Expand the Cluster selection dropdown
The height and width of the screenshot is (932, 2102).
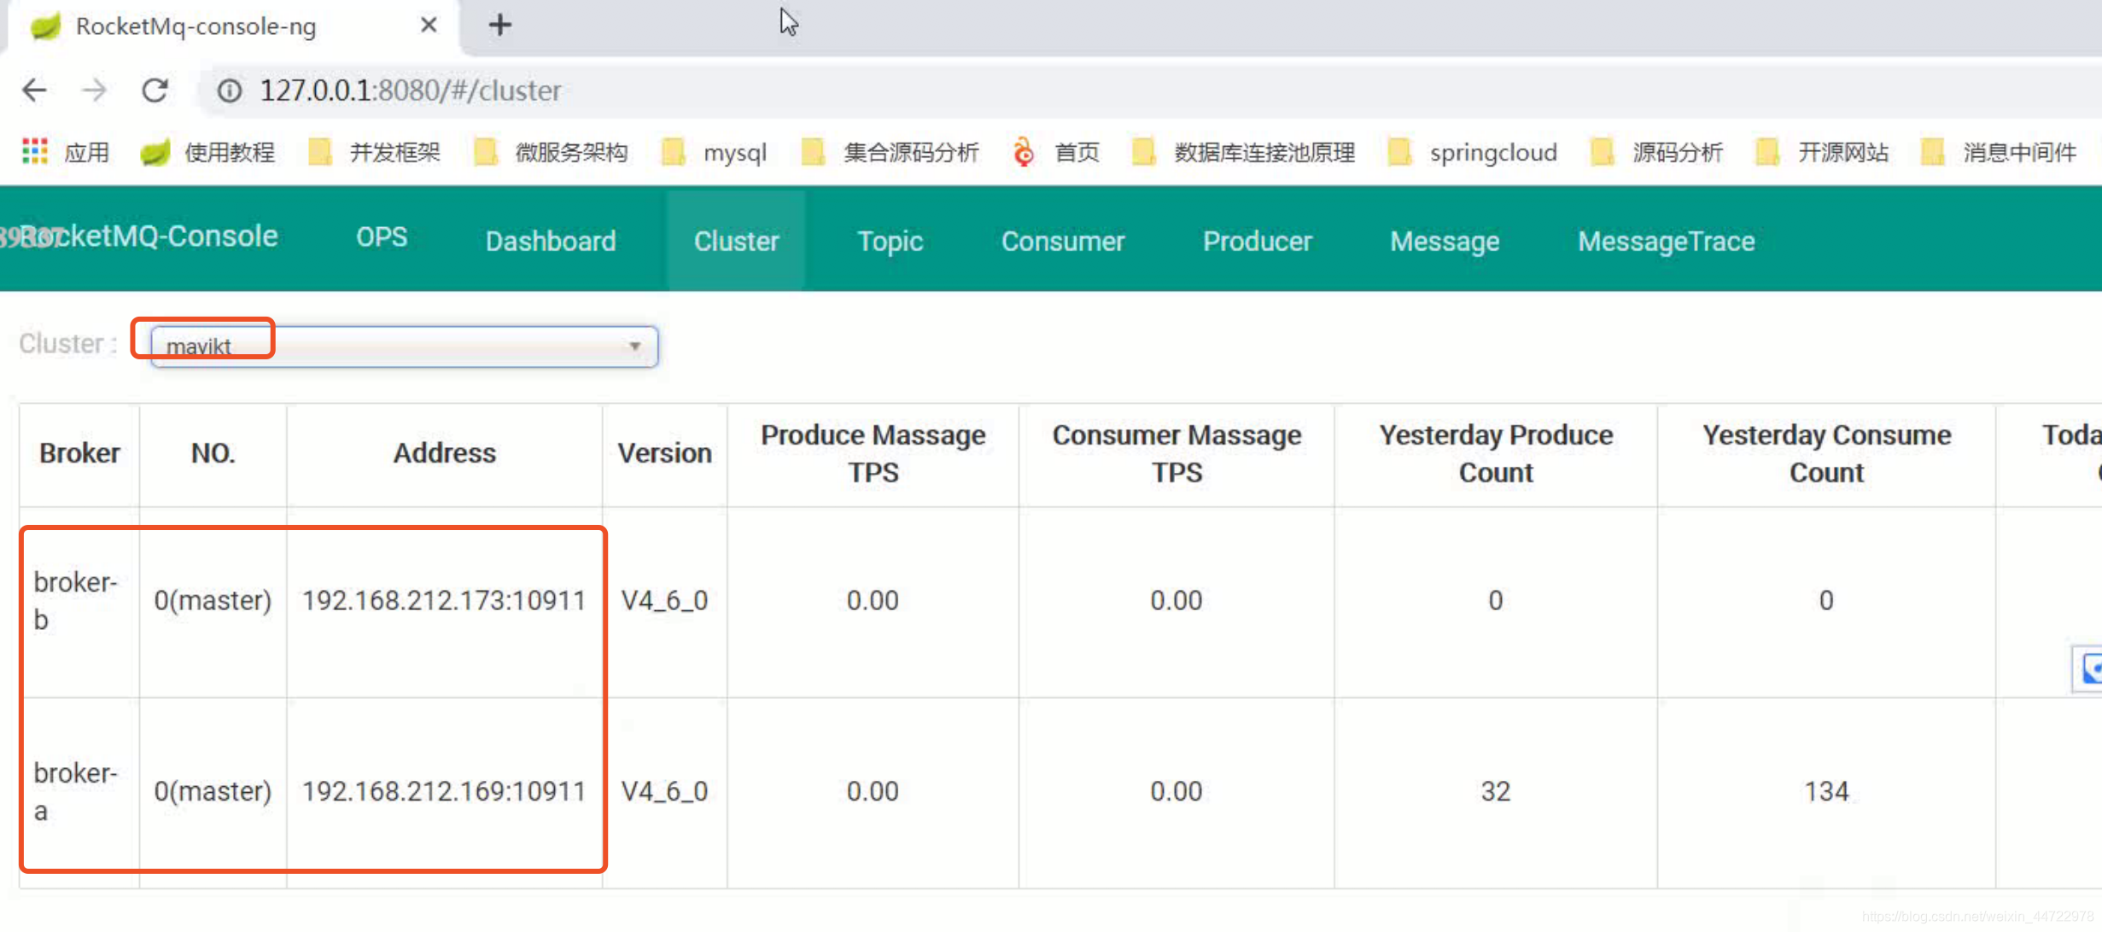click(x=404, y=347)
